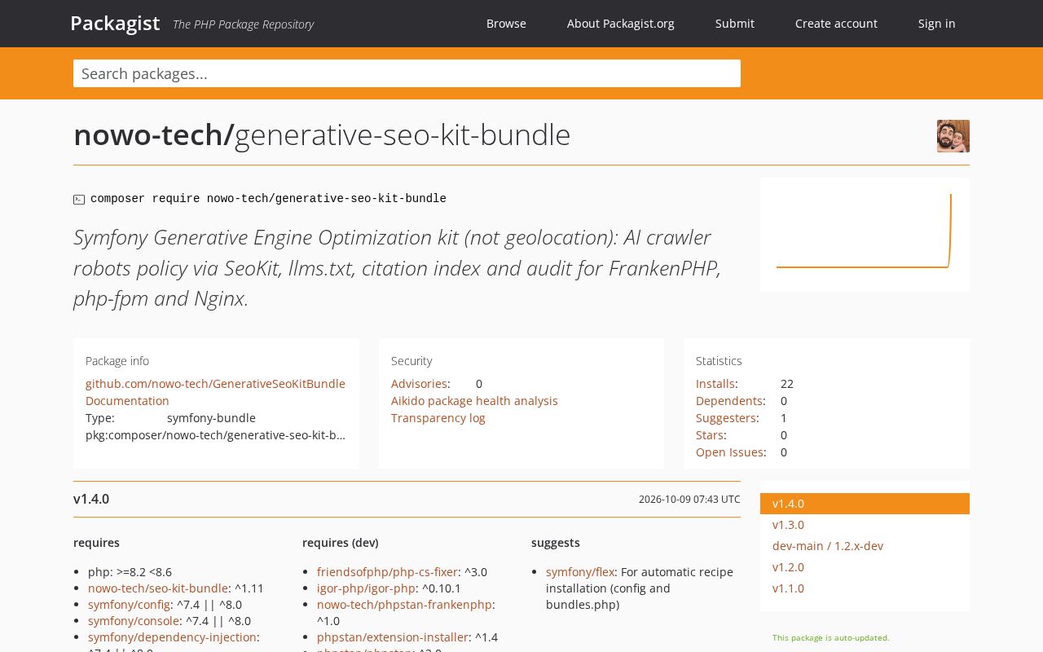Viewport: 1043px width, 652px height.
Task: Click Sign in
Action: [x=937, y=24]
